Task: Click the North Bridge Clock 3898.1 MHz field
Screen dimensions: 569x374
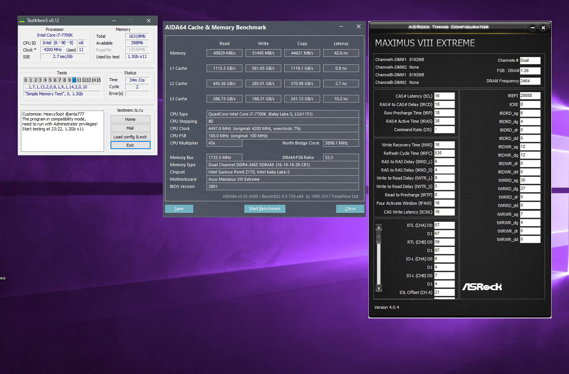Action: tap(341, 143)
